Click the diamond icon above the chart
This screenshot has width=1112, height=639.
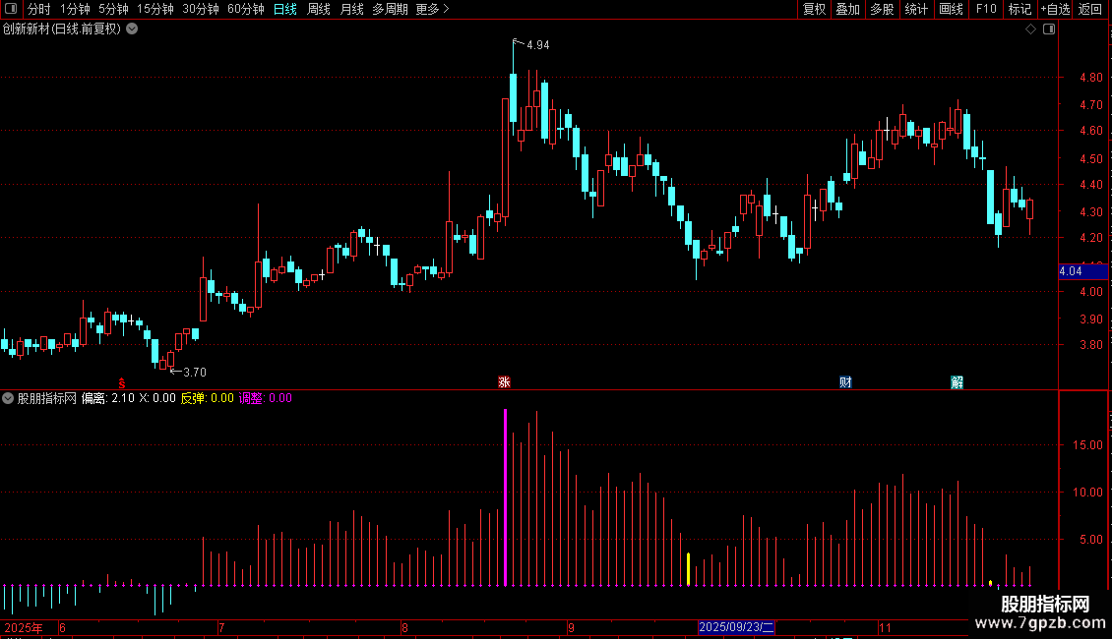point(1030,29)
